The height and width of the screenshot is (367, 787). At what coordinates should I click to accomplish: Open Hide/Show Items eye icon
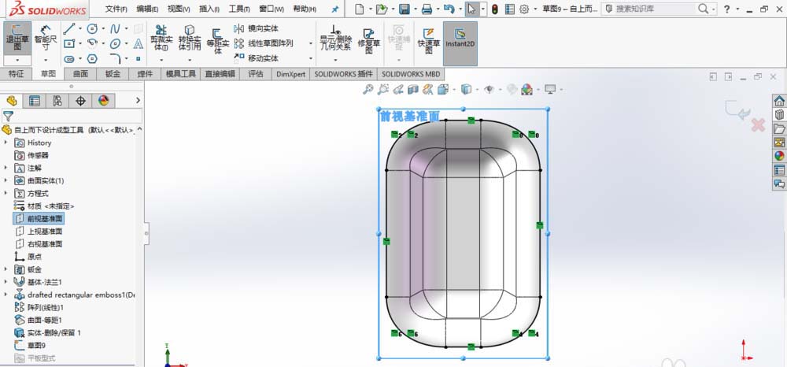pos(490,89)
